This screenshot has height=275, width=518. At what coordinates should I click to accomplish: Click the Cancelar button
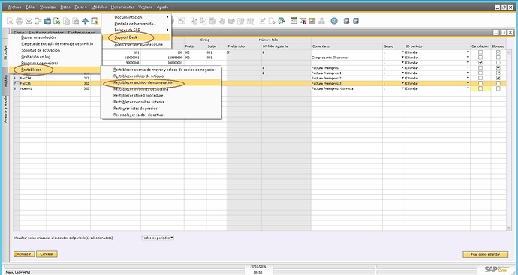[x=47, y=254]
